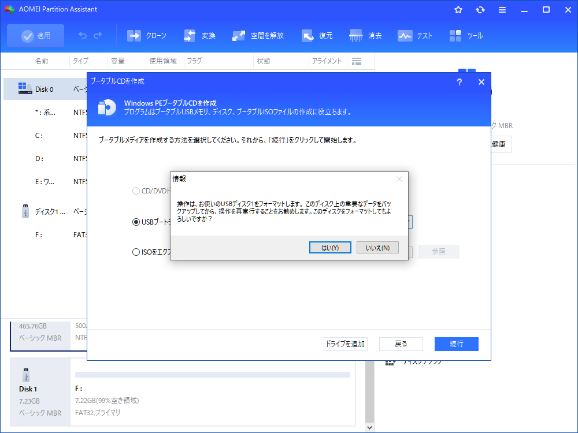Select the C: partition row
The image size is (578, 433).
[x=45, y=136]
